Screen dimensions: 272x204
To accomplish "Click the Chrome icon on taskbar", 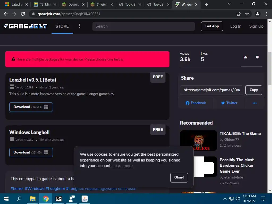I will pyautogui.click(x=45, y=199).
